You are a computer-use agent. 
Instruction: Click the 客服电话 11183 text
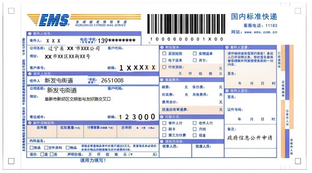(260, 25)
